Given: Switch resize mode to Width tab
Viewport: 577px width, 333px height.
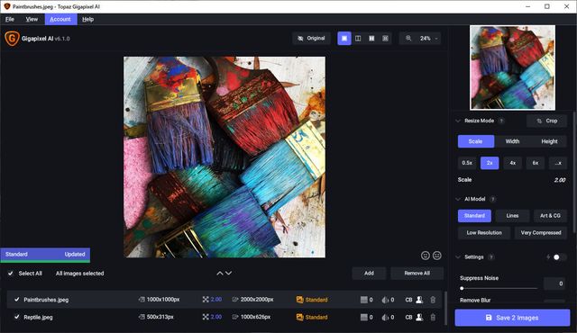Looking at the screenshot, I should point(512,141).
